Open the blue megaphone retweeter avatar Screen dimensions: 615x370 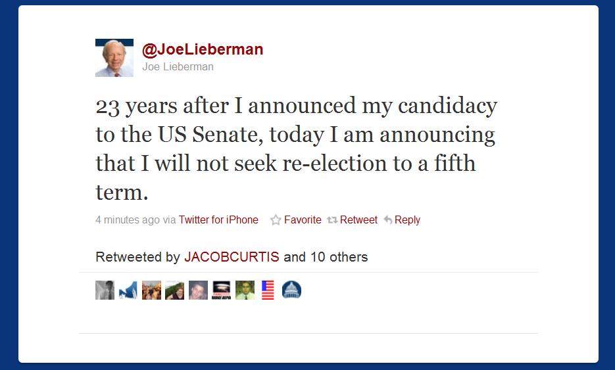pyautogui.click(x=128, y=290)
